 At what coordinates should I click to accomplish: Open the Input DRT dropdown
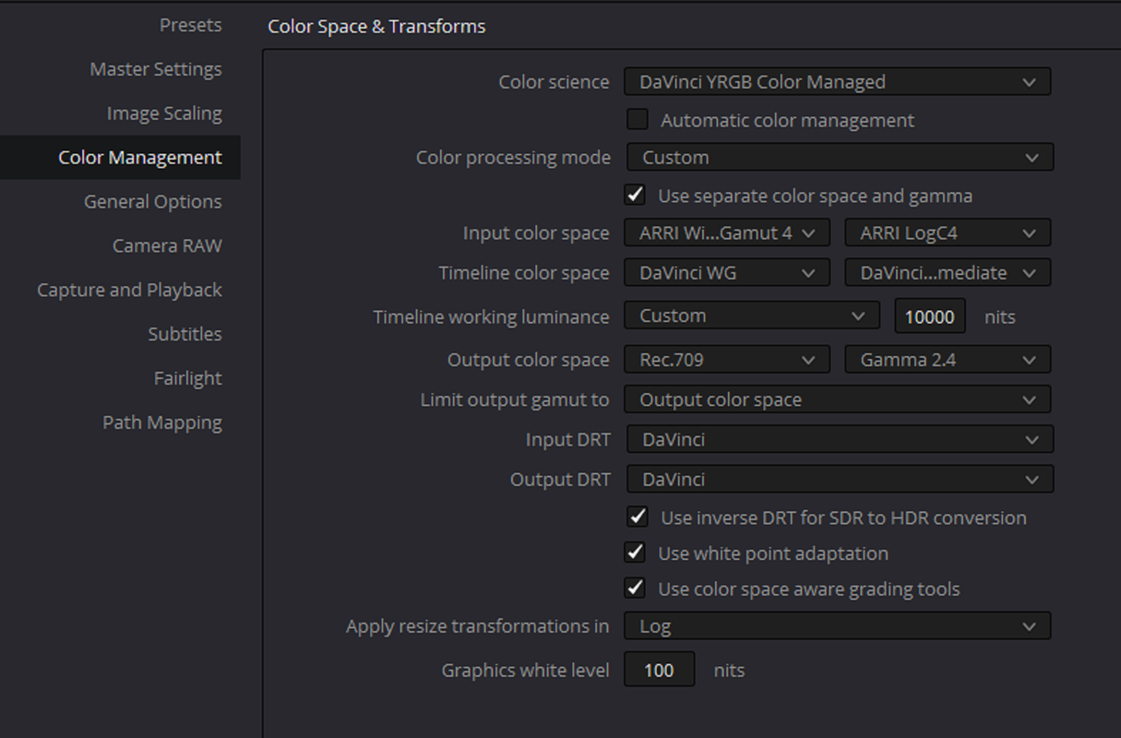(840, 439)
